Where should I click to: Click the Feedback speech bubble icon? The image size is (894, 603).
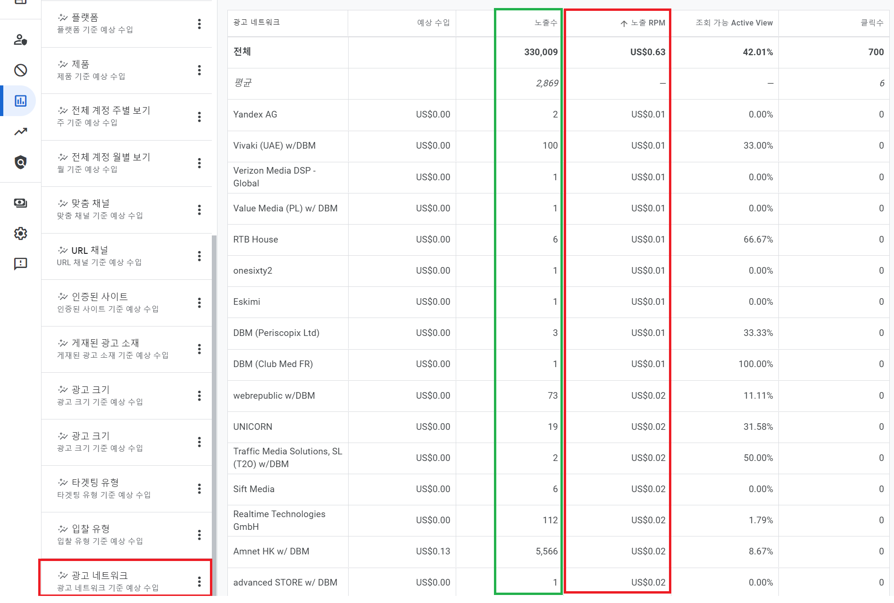[20, 264]
